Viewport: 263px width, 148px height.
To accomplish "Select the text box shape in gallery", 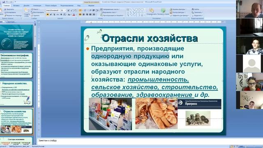I will point(128,9).
